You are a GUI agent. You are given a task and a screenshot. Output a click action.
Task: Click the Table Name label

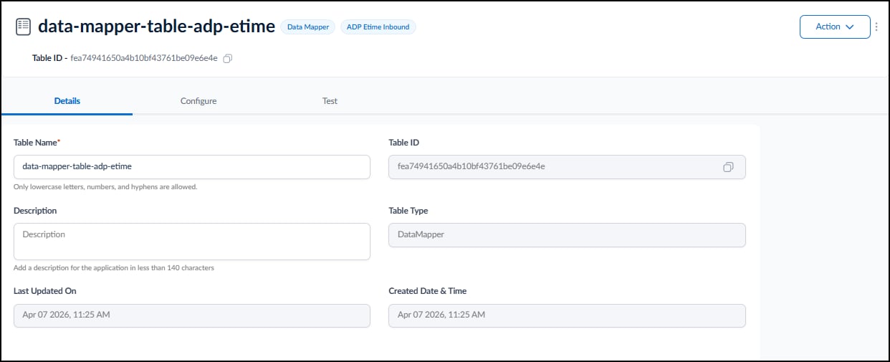[x=37, y=143]
